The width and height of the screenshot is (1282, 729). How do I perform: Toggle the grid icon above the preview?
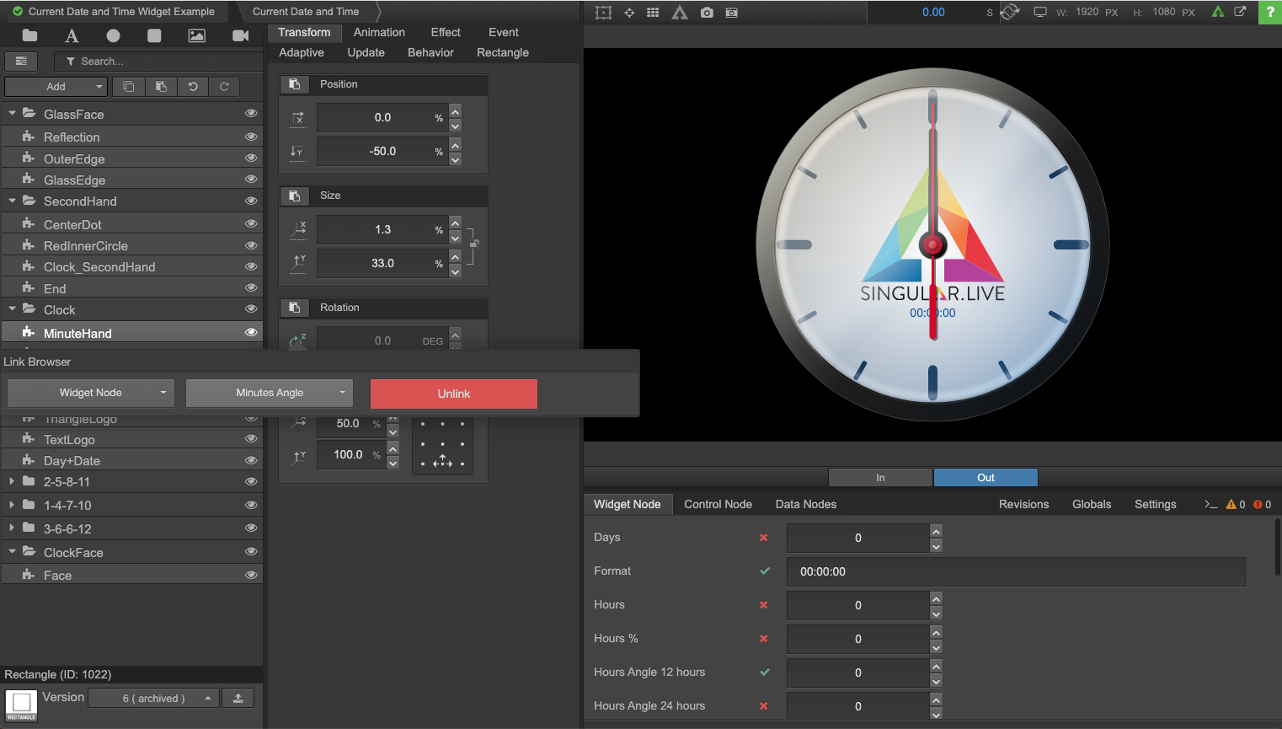pos(653,13)
